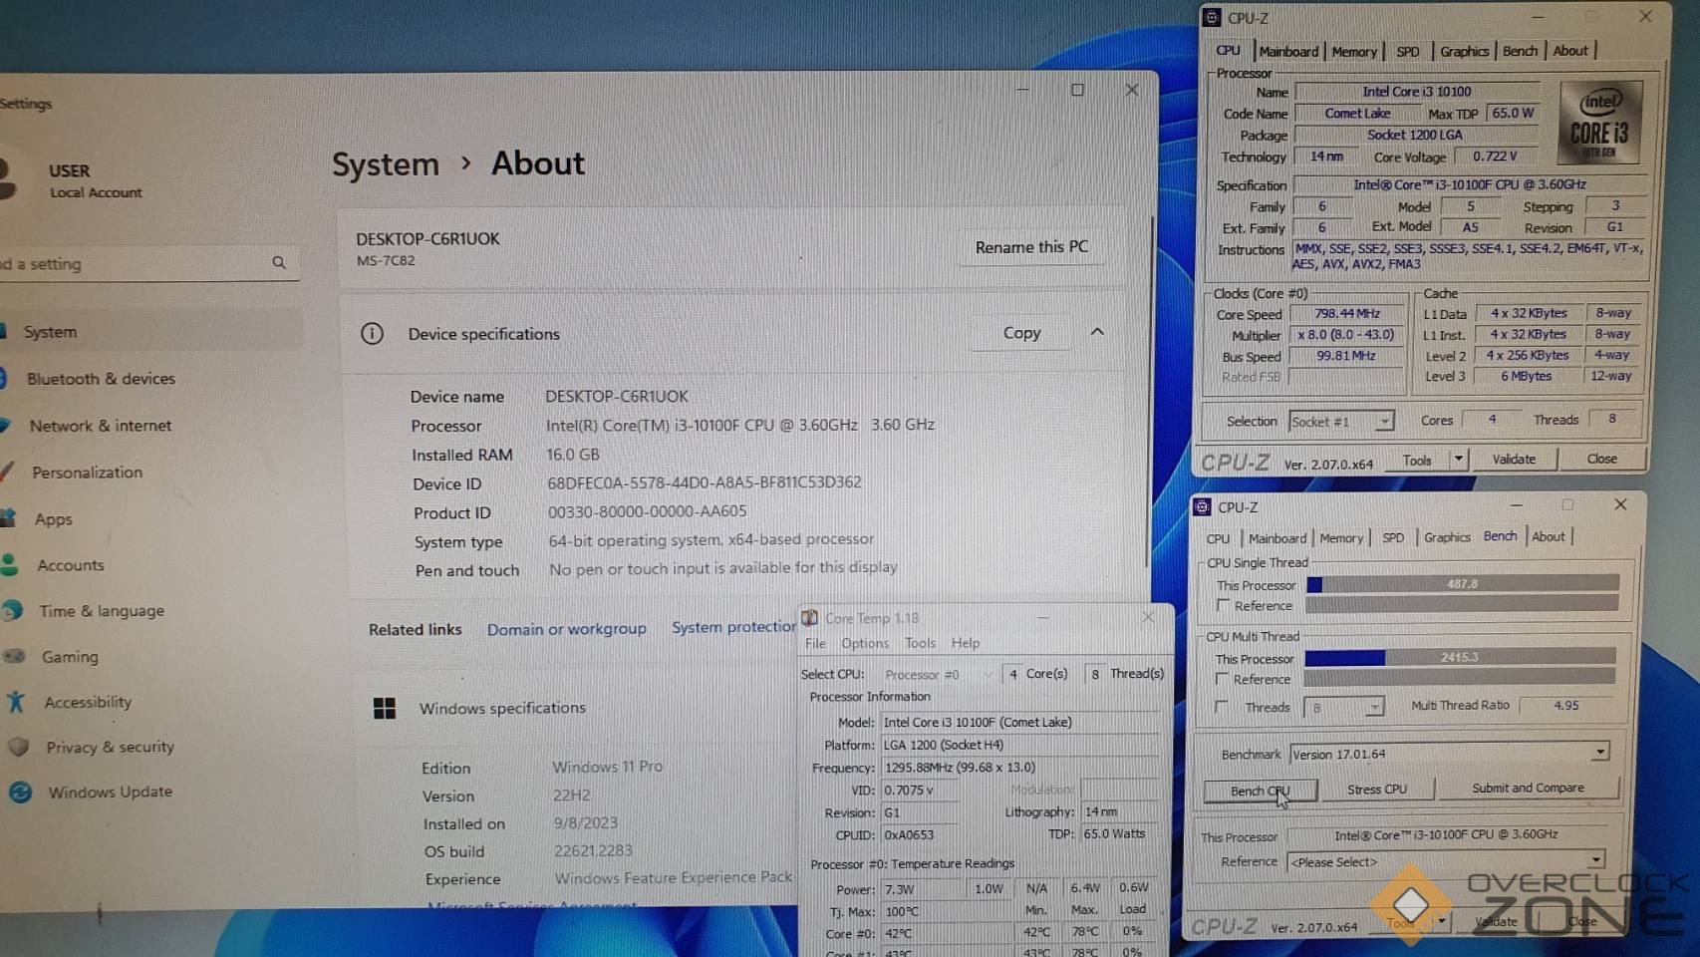The image size is (1700, 957).
Task: Click the Rename this PC button
Action: (x=1031, y=246)
